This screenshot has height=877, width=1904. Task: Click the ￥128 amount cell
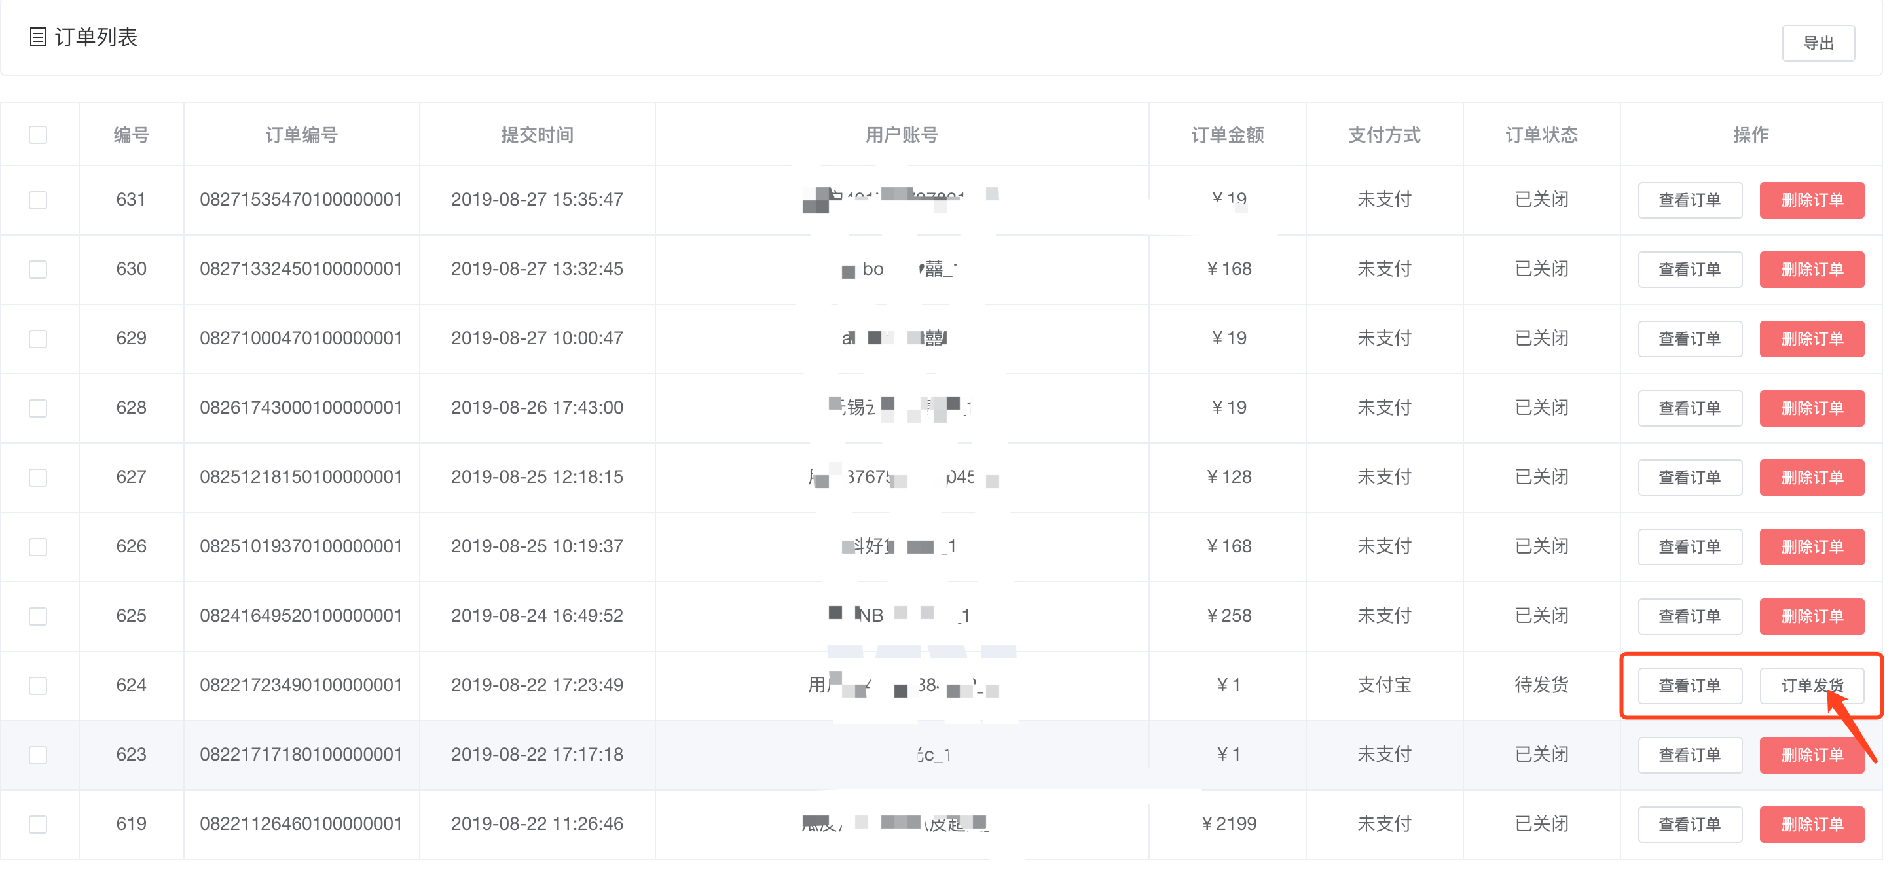[x=1228, y=477]
